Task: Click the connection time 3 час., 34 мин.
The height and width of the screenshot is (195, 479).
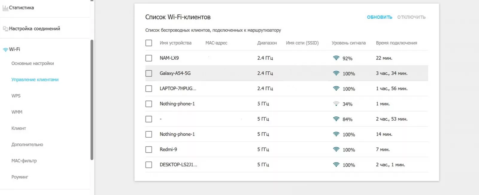Action: [x=392, y=73]
